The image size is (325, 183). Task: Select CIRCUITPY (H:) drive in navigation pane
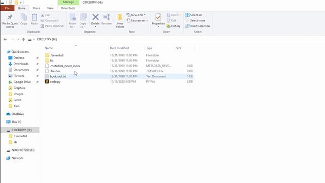(21, 130)
